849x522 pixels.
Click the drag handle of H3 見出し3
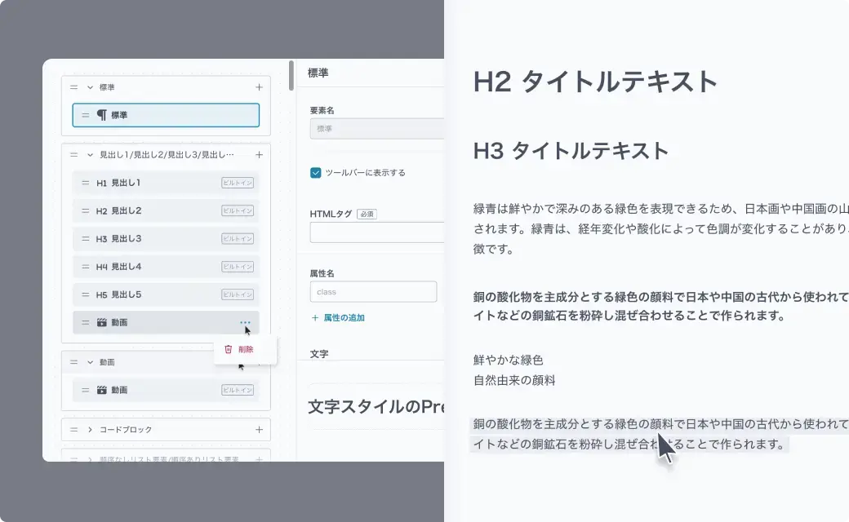pos(85,239)
